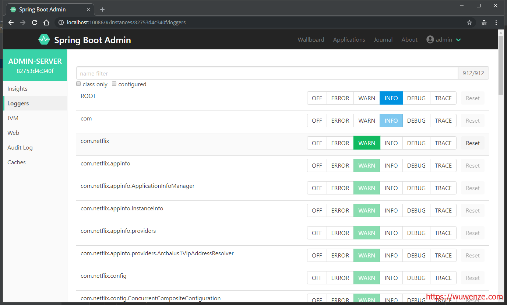Viewport: 507px width, 305px height.
Task: Click the 912/912 logger count label
Action: click(x=473, y=73)
